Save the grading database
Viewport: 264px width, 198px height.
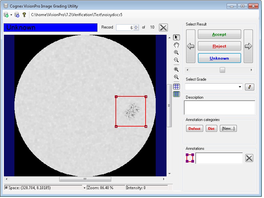click(x=17, y=14)
